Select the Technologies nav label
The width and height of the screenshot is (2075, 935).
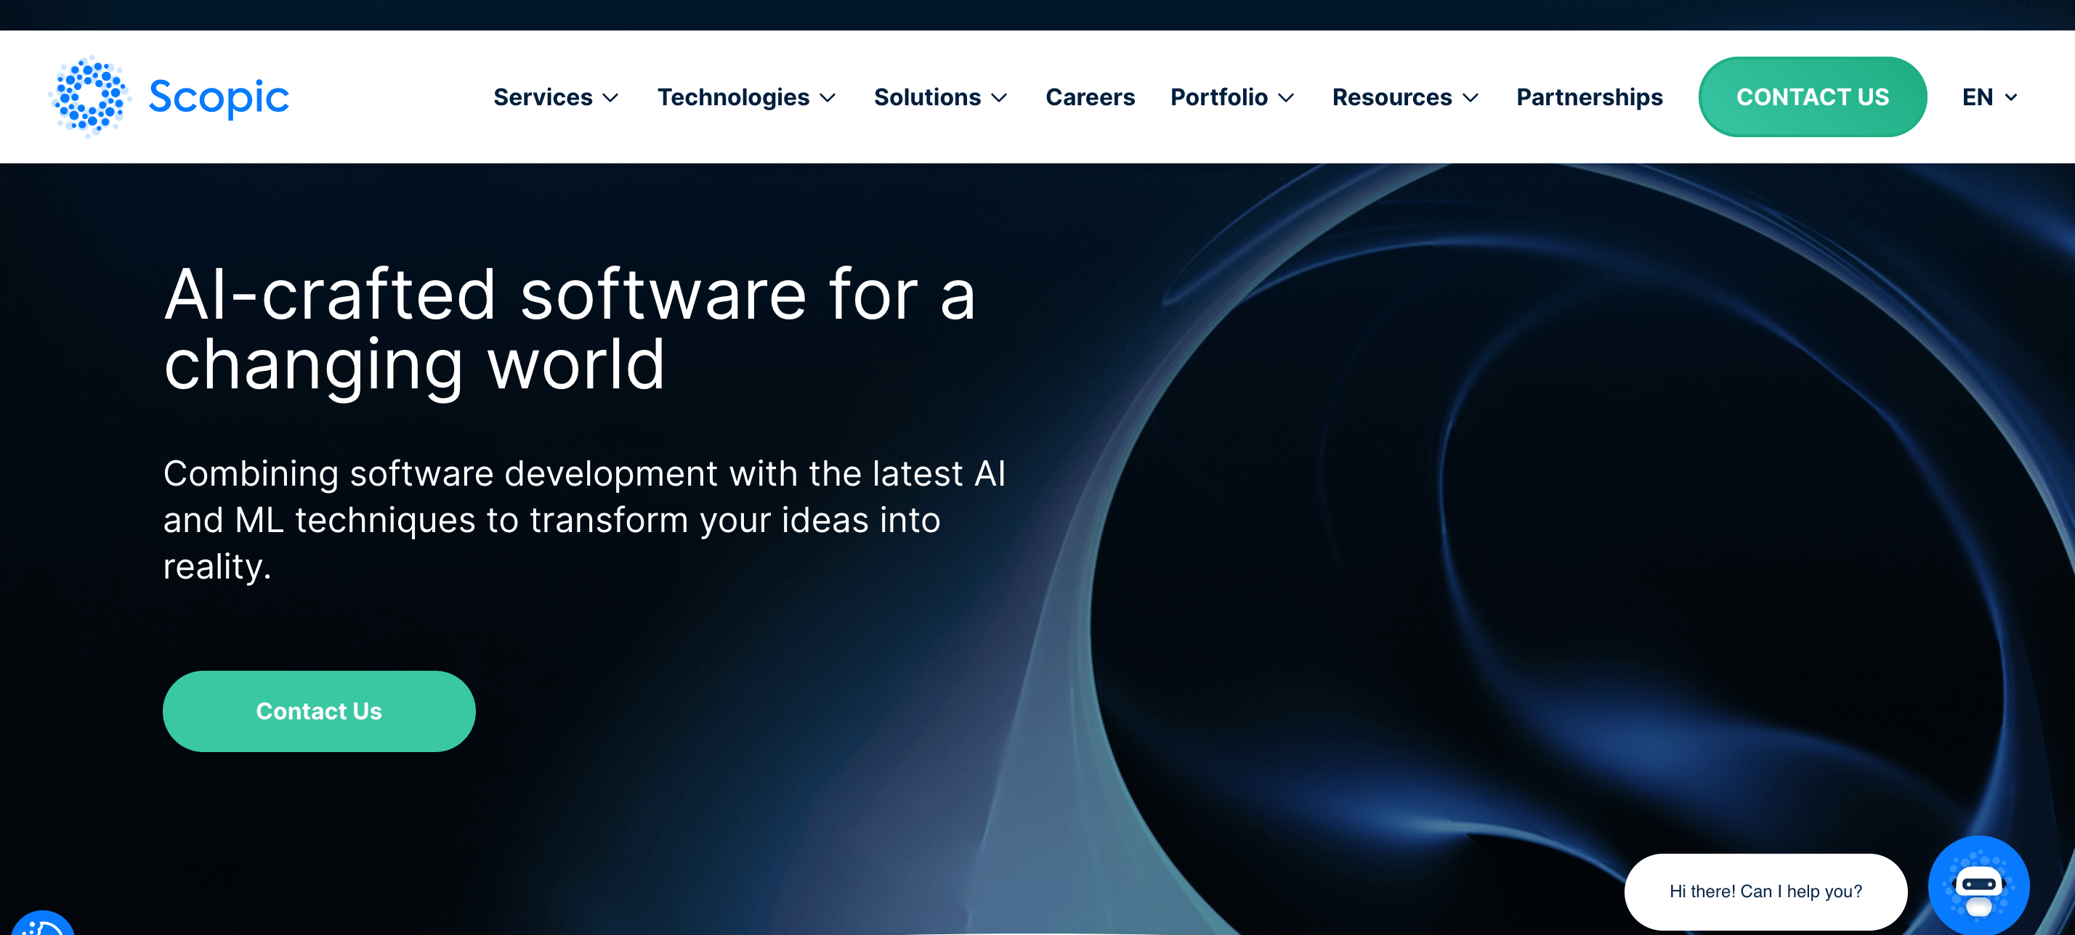pyautogui.click(x=732, y=97)
